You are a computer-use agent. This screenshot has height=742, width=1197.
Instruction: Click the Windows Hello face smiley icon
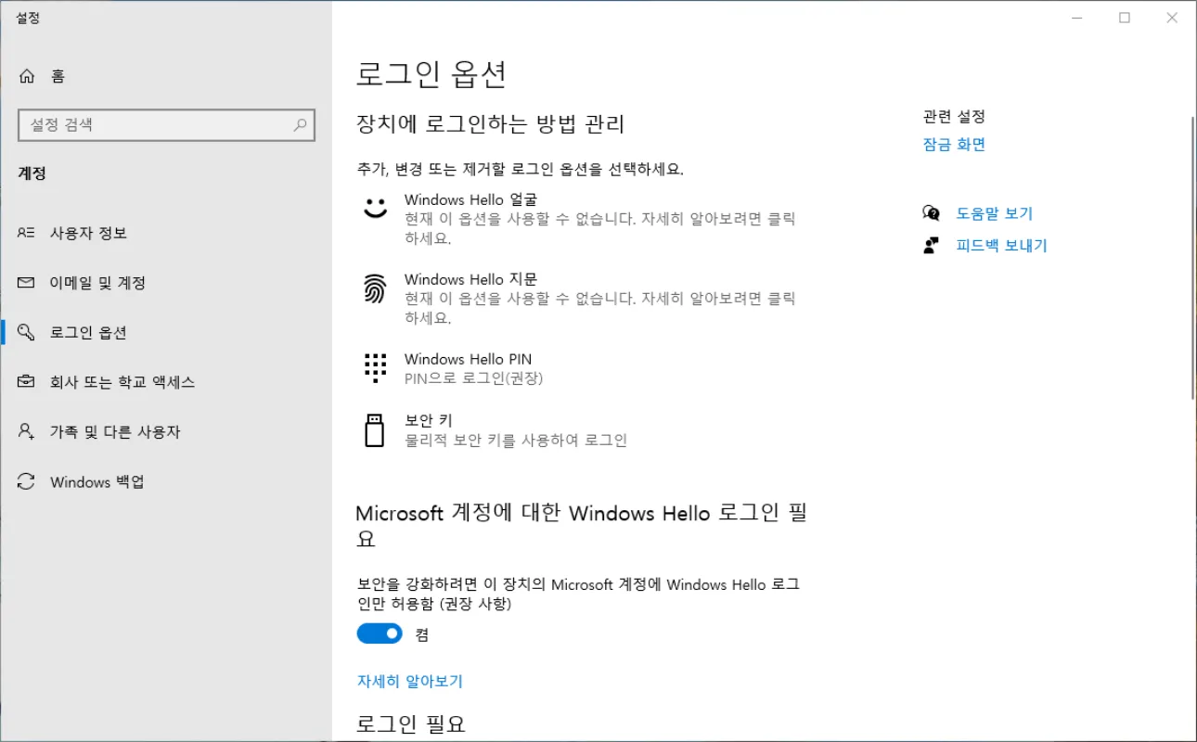tap(375, 208)
